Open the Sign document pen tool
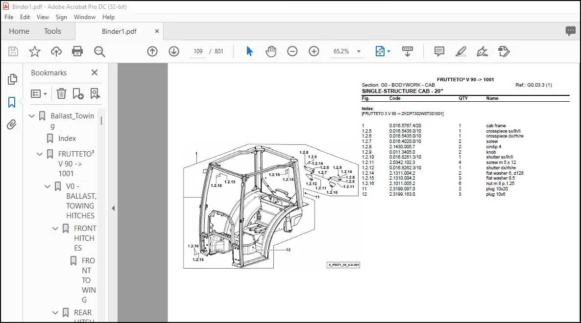The height and width of the screenshot is (323, 581). tap(482, 51)
